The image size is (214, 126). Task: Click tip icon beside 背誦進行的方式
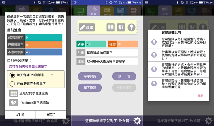[154, 69]
